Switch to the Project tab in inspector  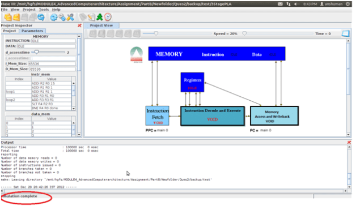(10, 31)
